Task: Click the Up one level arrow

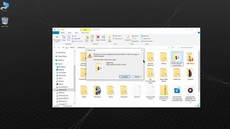Action: pyautogui.click(x=64, y=48)
